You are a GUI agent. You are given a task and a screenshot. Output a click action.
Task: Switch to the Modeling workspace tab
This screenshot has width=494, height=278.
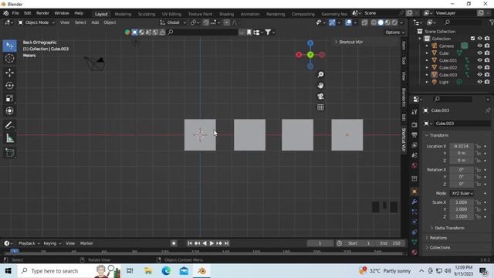123,14
